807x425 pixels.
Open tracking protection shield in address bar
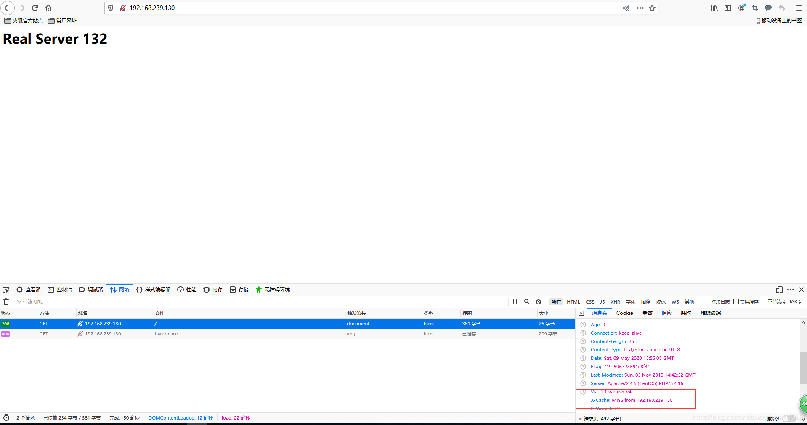pyautogui.click(x=111, y=8)
